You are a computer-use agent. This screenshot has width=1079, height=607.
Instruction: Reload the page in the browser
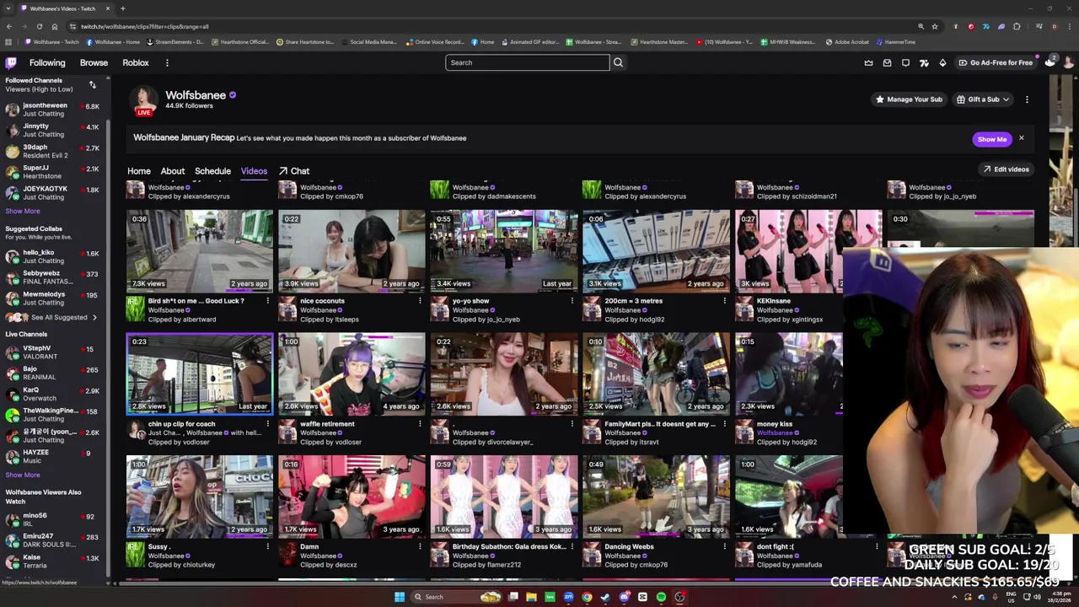tap(39, 26)
